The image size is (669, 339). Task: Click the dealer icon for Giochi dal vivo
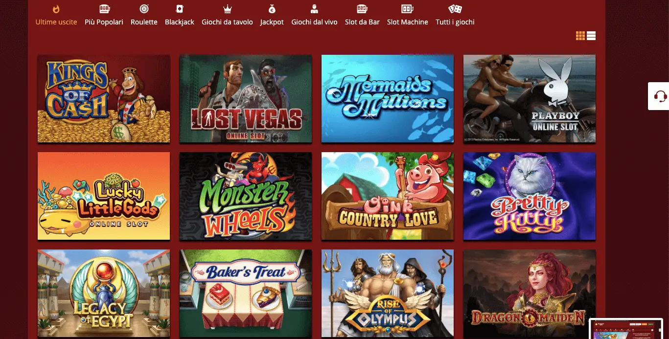[x=314, y=9]
